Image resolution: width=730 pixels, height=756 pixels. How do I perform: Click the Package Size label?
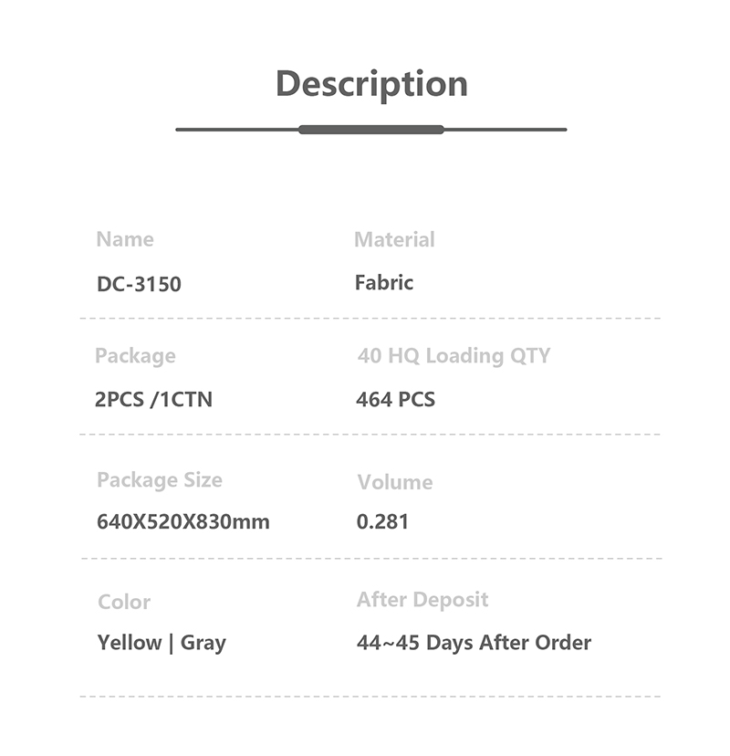click(160, 479)
